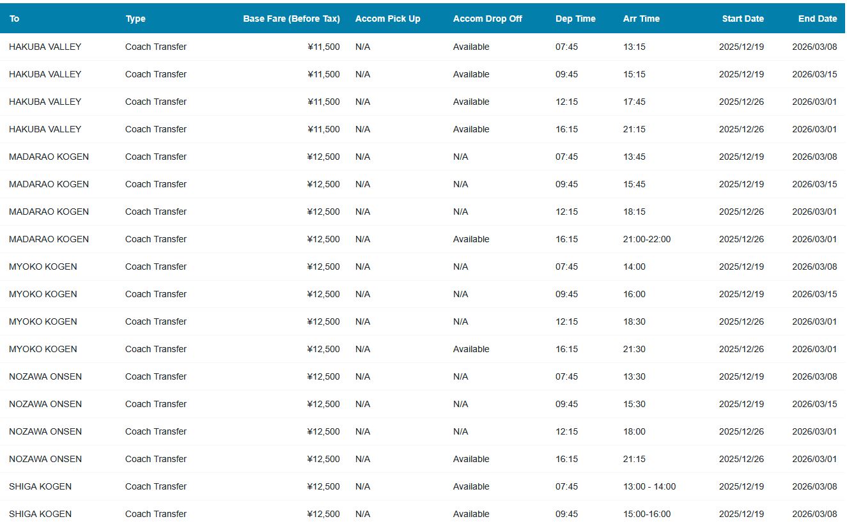Click the "Accom Pick Up" column header
Viewport: 847px width, 526px height.
click(x=387, y=19)
